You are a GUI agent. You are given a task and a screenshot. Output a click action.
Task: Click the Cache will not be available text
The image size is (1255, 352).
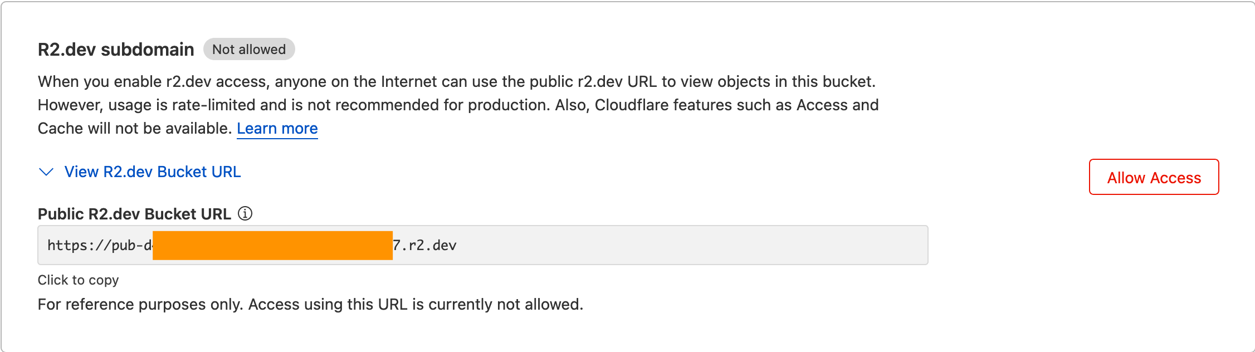(135, 129)
